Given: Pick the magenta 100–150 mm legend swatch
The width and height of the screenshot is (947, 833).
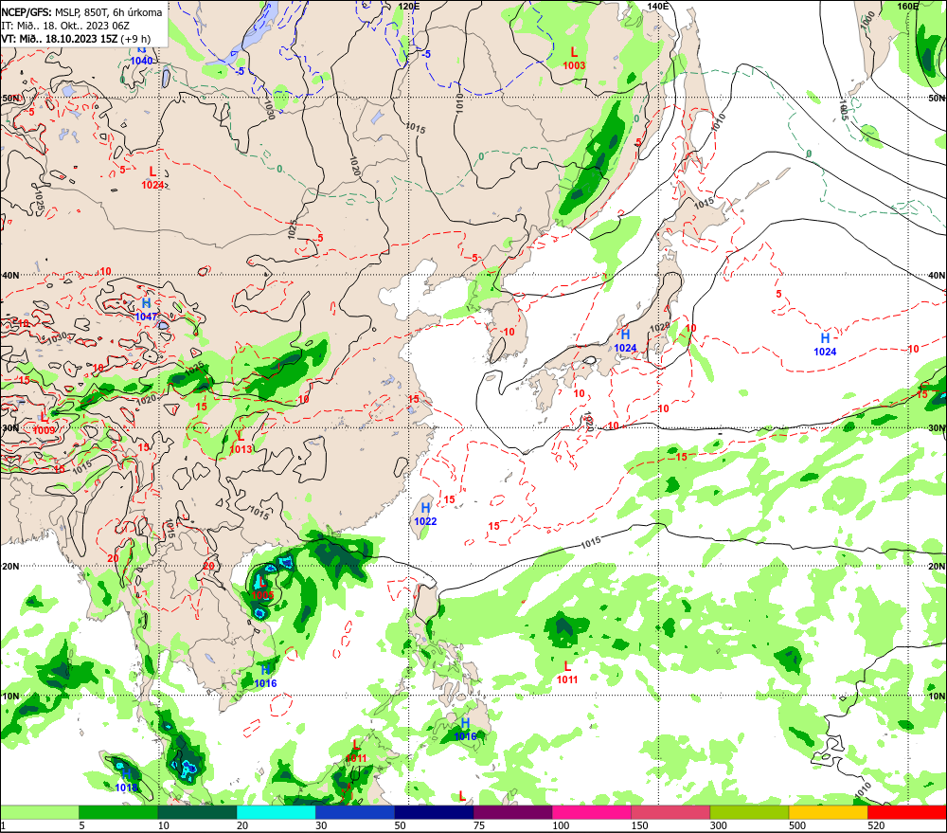Looking at the screenshot, I should coord(591,812).
